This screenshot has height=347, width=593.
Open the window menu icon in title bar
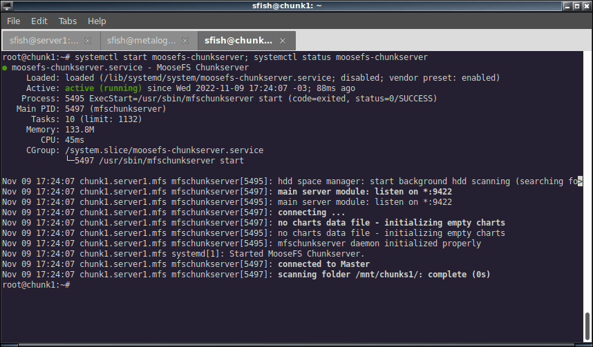7,6
